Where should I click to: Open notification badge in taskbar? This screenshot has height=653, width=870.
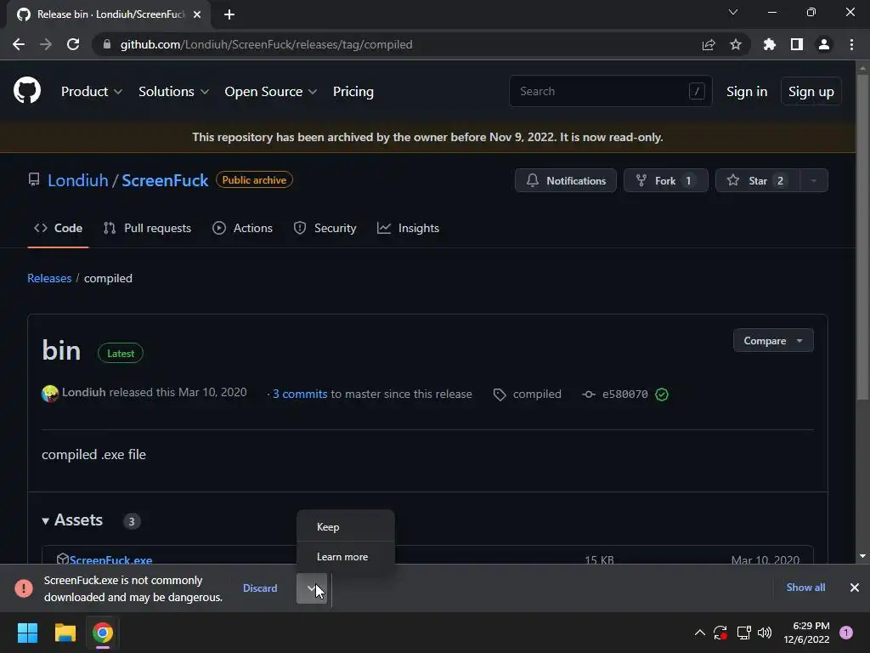(845, 633)
